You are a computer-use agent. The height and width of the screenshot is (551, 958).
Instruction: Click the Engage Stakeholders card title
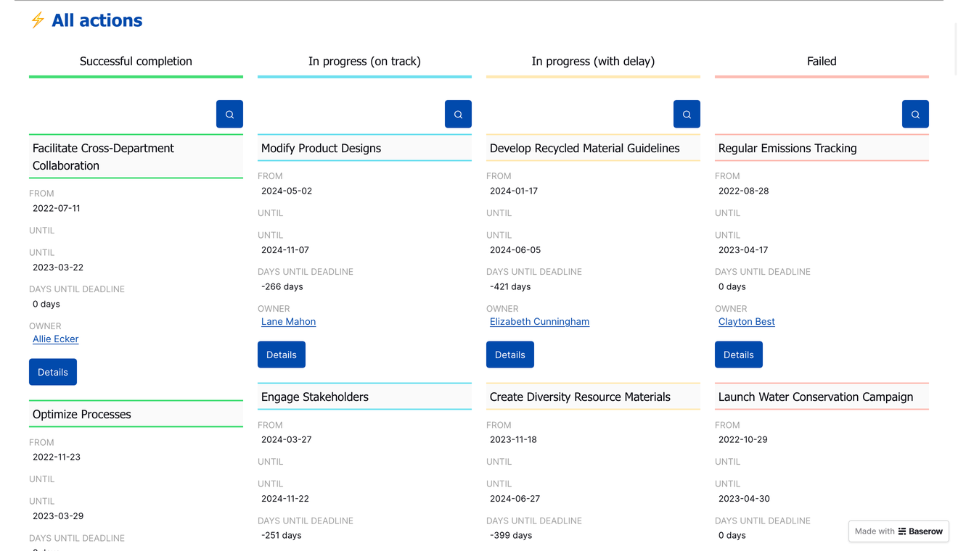[x=315, y=397]
